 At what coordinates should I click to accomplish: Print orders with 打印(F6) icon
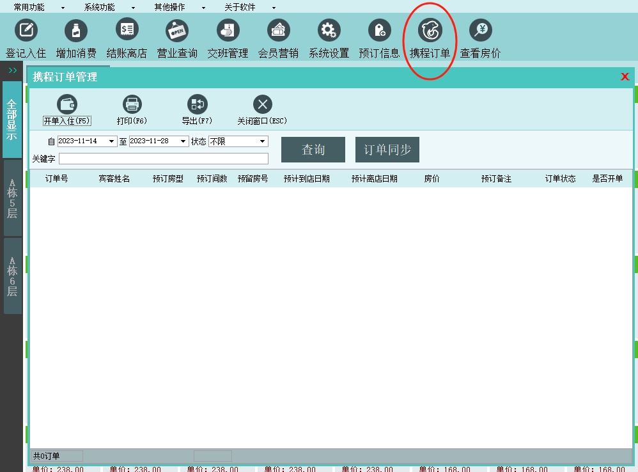tap(132, 104)
